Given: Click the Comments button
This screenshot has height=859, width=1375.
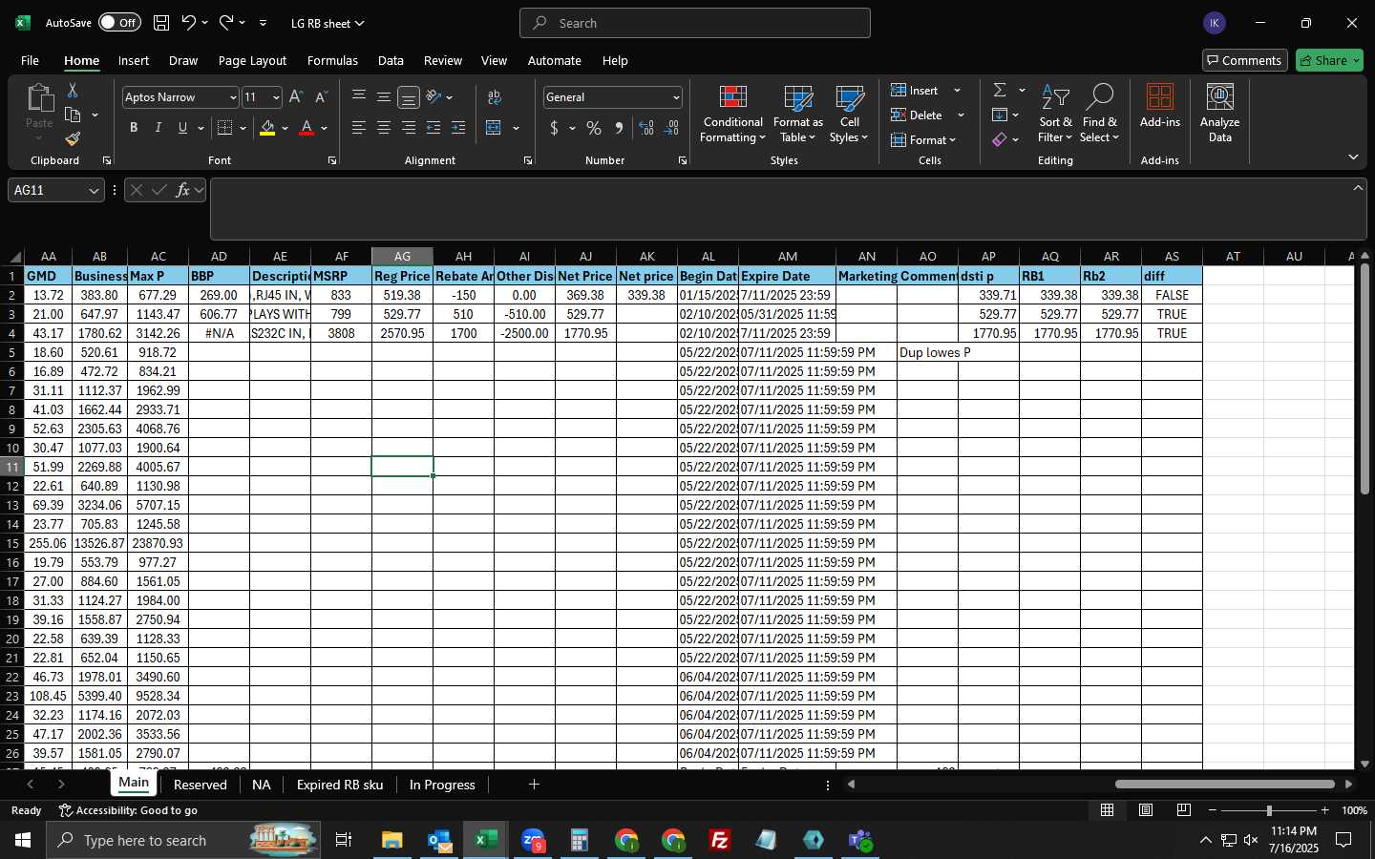Looking at the screenshot, I should tap(1245, 60).
